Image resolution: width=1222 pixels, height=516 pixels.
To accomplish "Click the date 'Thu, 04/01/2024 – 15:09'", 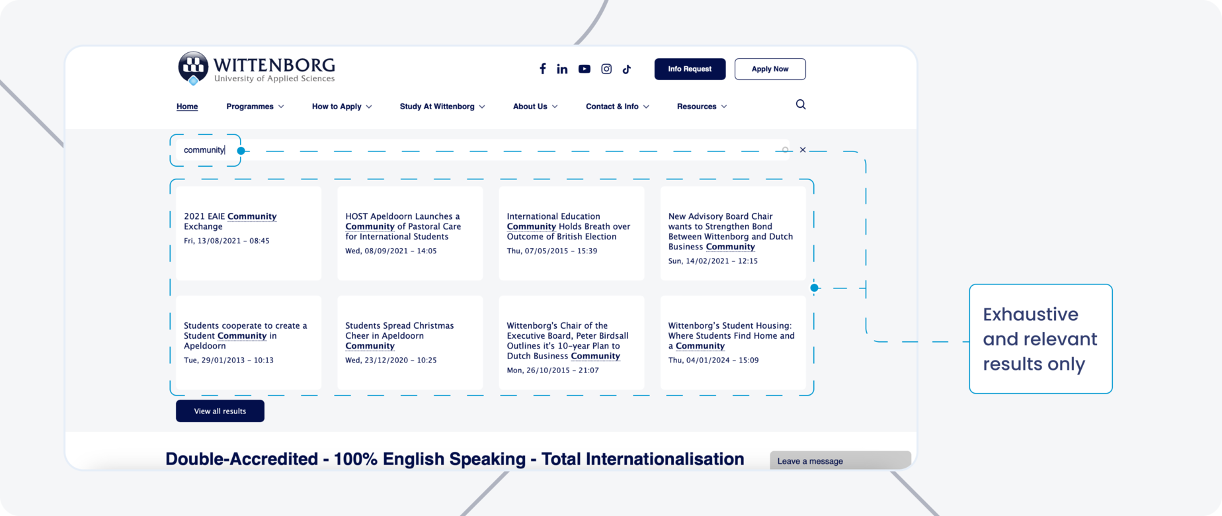I will point(713,360).
